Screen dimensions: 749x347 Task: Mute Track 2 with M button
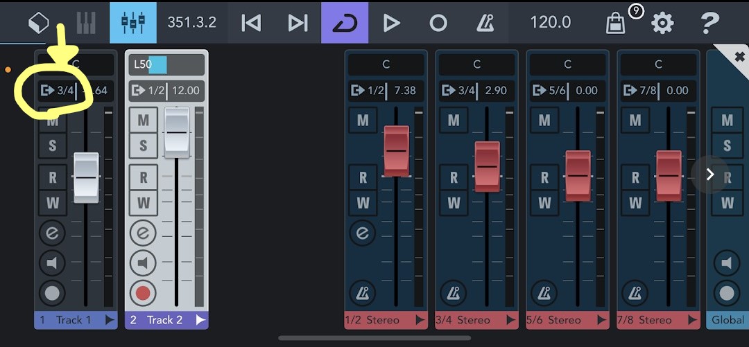[144, 120]
